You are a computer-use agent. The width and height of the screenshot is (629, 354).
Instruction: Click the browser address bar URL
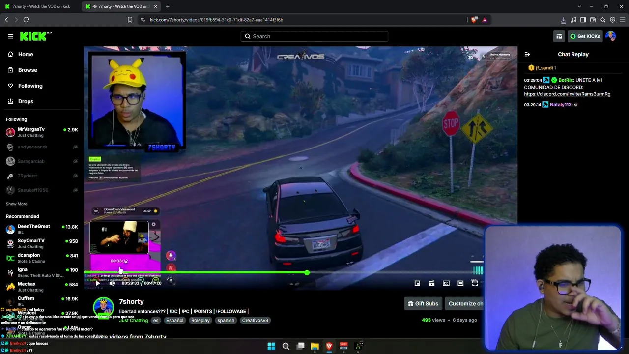click(x=217, y=20)
